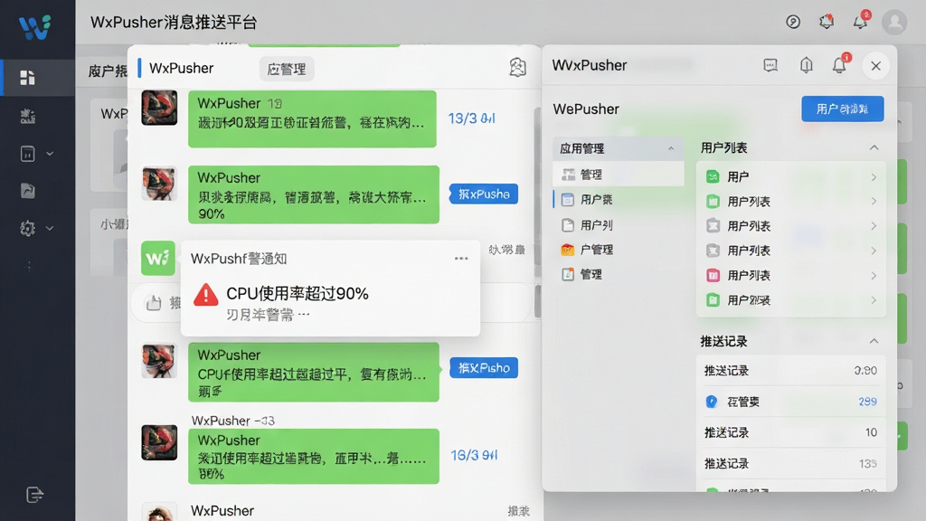
Task: Collapse the 应用管理 section header
Action: (618, 148)
